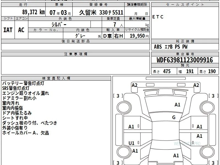
Task: Click the mileage value 89,372 km
Action: point(34,12)
